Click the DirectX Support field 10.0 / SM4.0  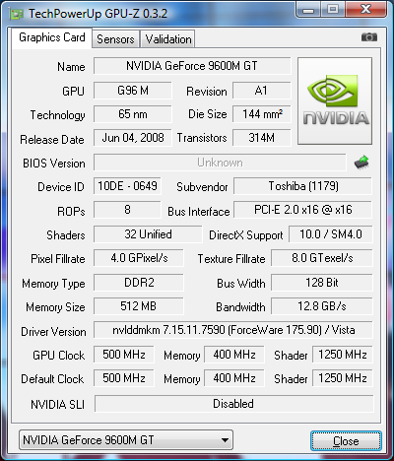pos(331,234)
